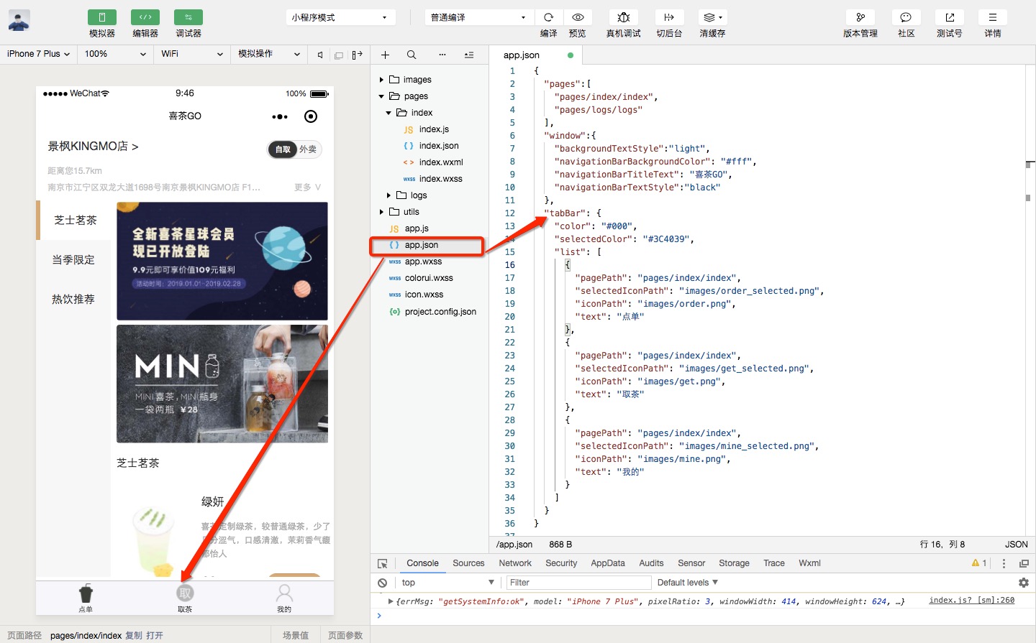Add new file with plus icon

[386, 55]
